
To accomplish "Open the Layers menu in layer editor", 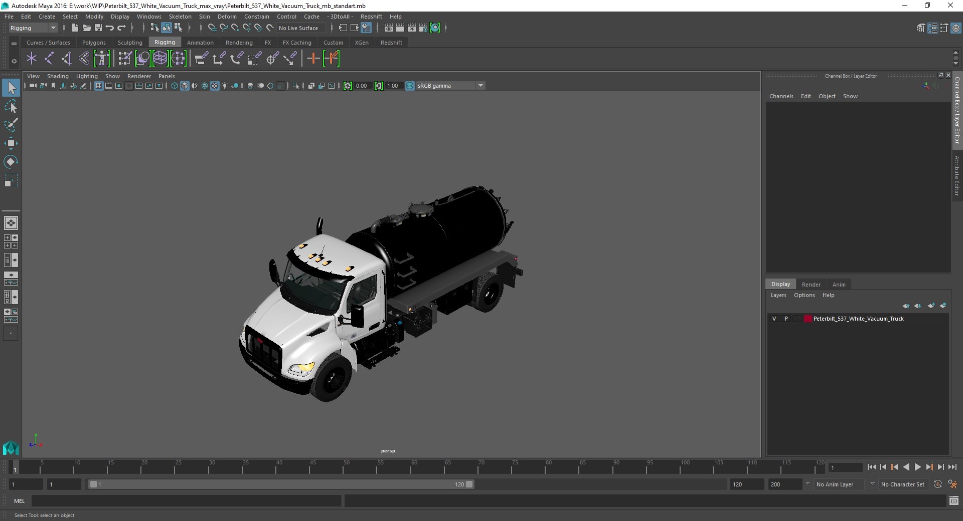I will (x=778, y=295).
